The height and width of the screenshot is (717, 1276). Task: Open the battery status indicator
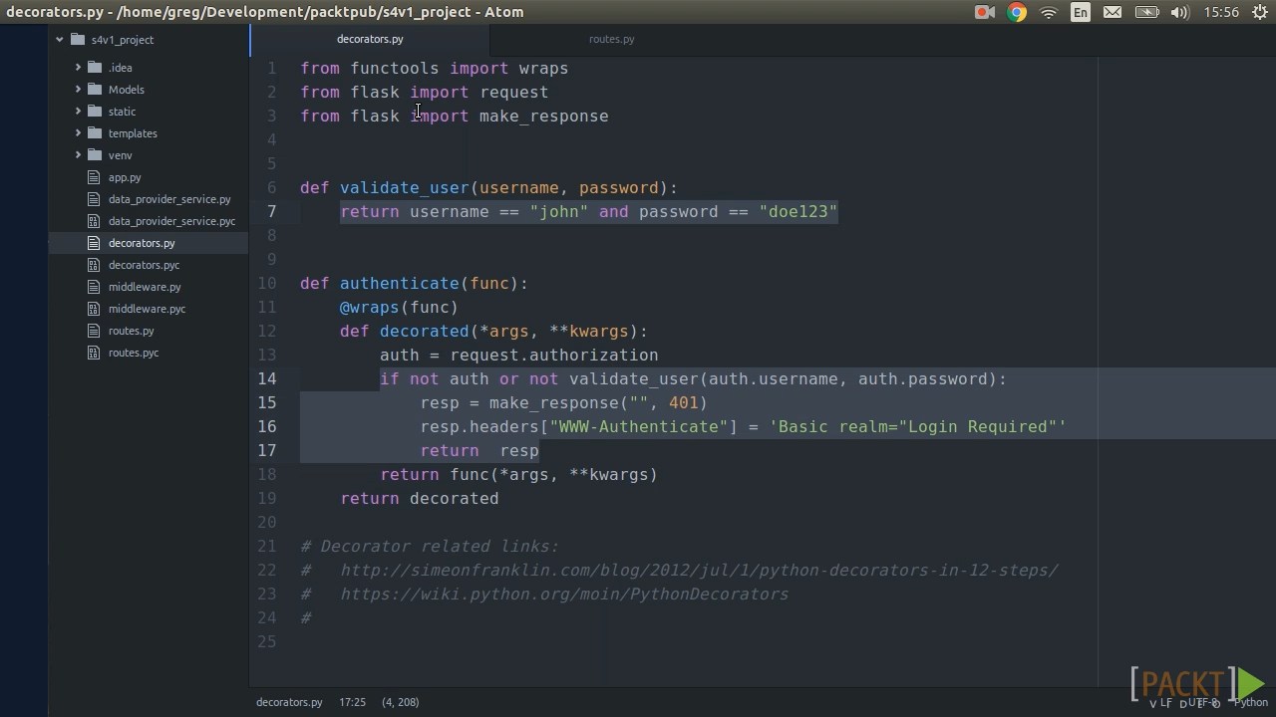1147,12
